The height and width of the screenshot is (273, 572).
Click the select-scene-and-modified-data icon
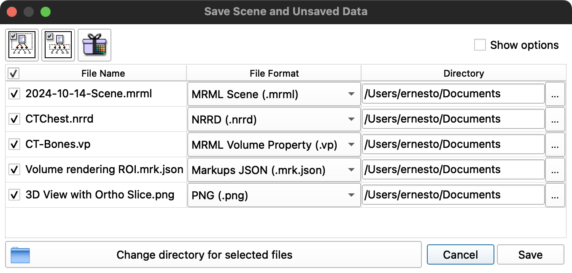22,45
